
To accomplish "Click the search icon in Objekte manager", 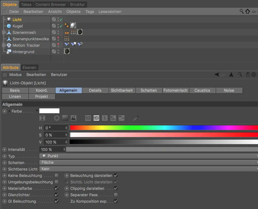I will [x=241, y=11].
